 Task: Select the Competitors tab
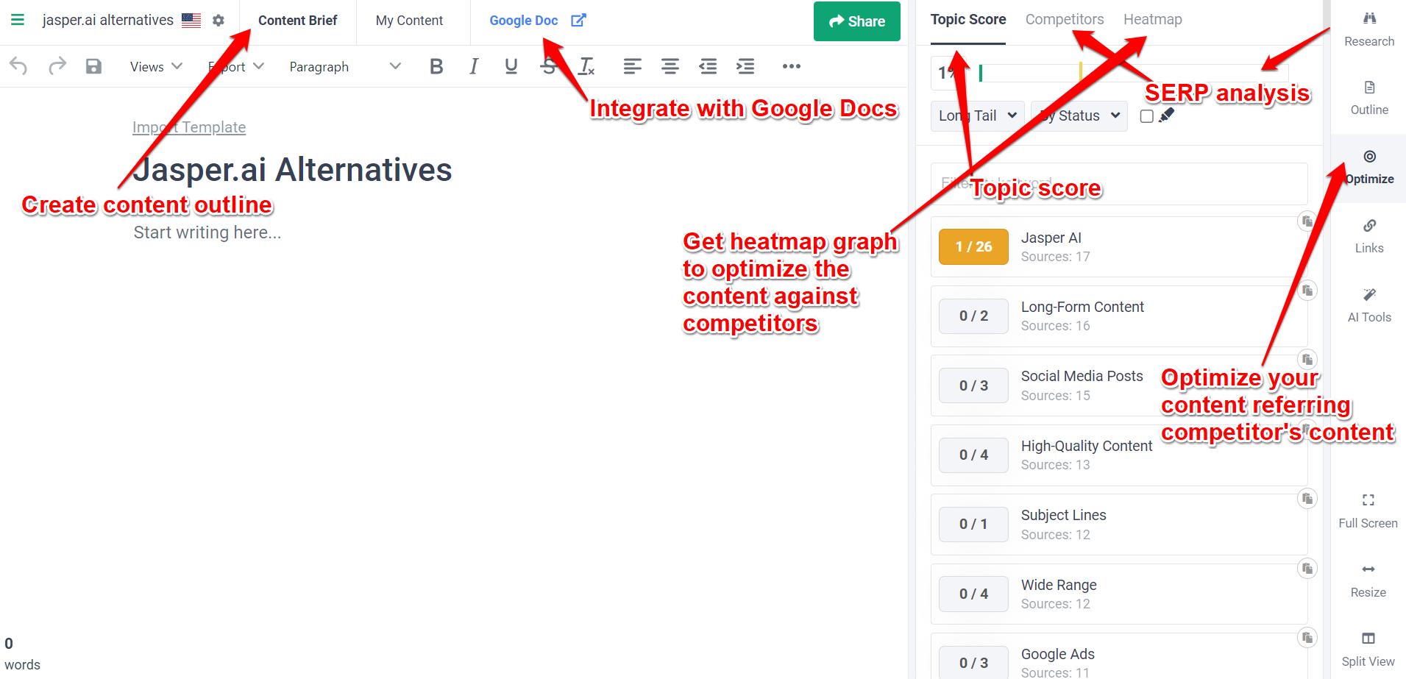pos(1065,20)
